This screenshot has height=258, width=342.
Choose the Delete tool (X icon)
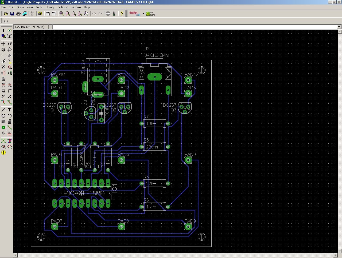tap(3, 67)
